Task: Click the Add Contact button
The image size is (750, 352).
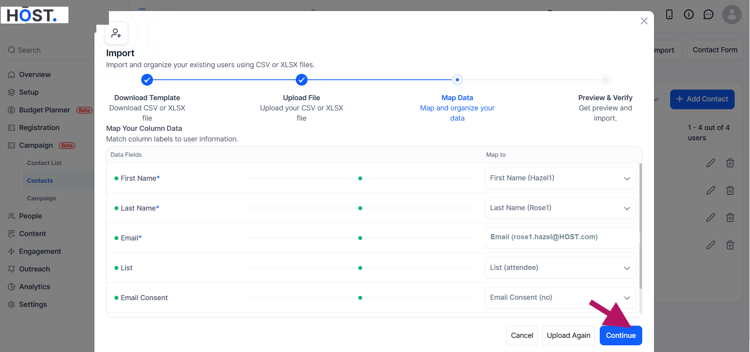Action: tap(702, 99)
